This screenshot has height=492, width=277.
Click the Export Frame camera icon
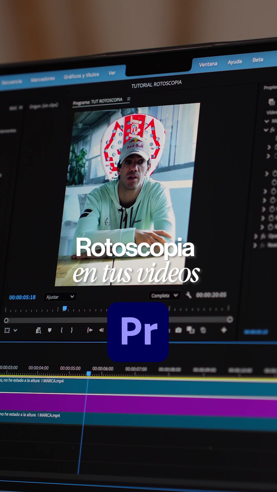179,330
